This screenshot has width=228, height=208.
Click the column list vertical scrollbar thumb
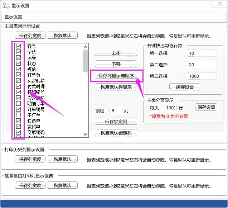click(86, 61)
